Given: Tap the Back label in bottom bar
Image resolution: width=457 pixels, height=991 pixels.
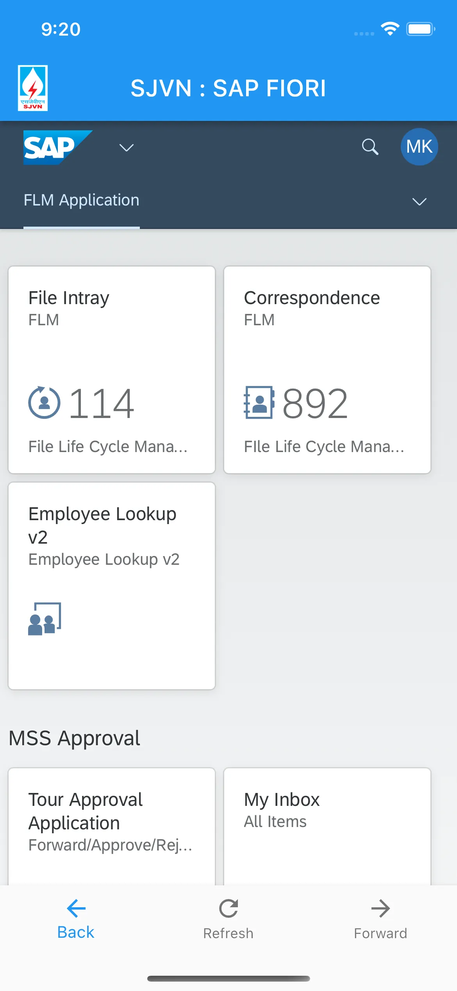Looking at the screenshot, I should tap(76, 933).
